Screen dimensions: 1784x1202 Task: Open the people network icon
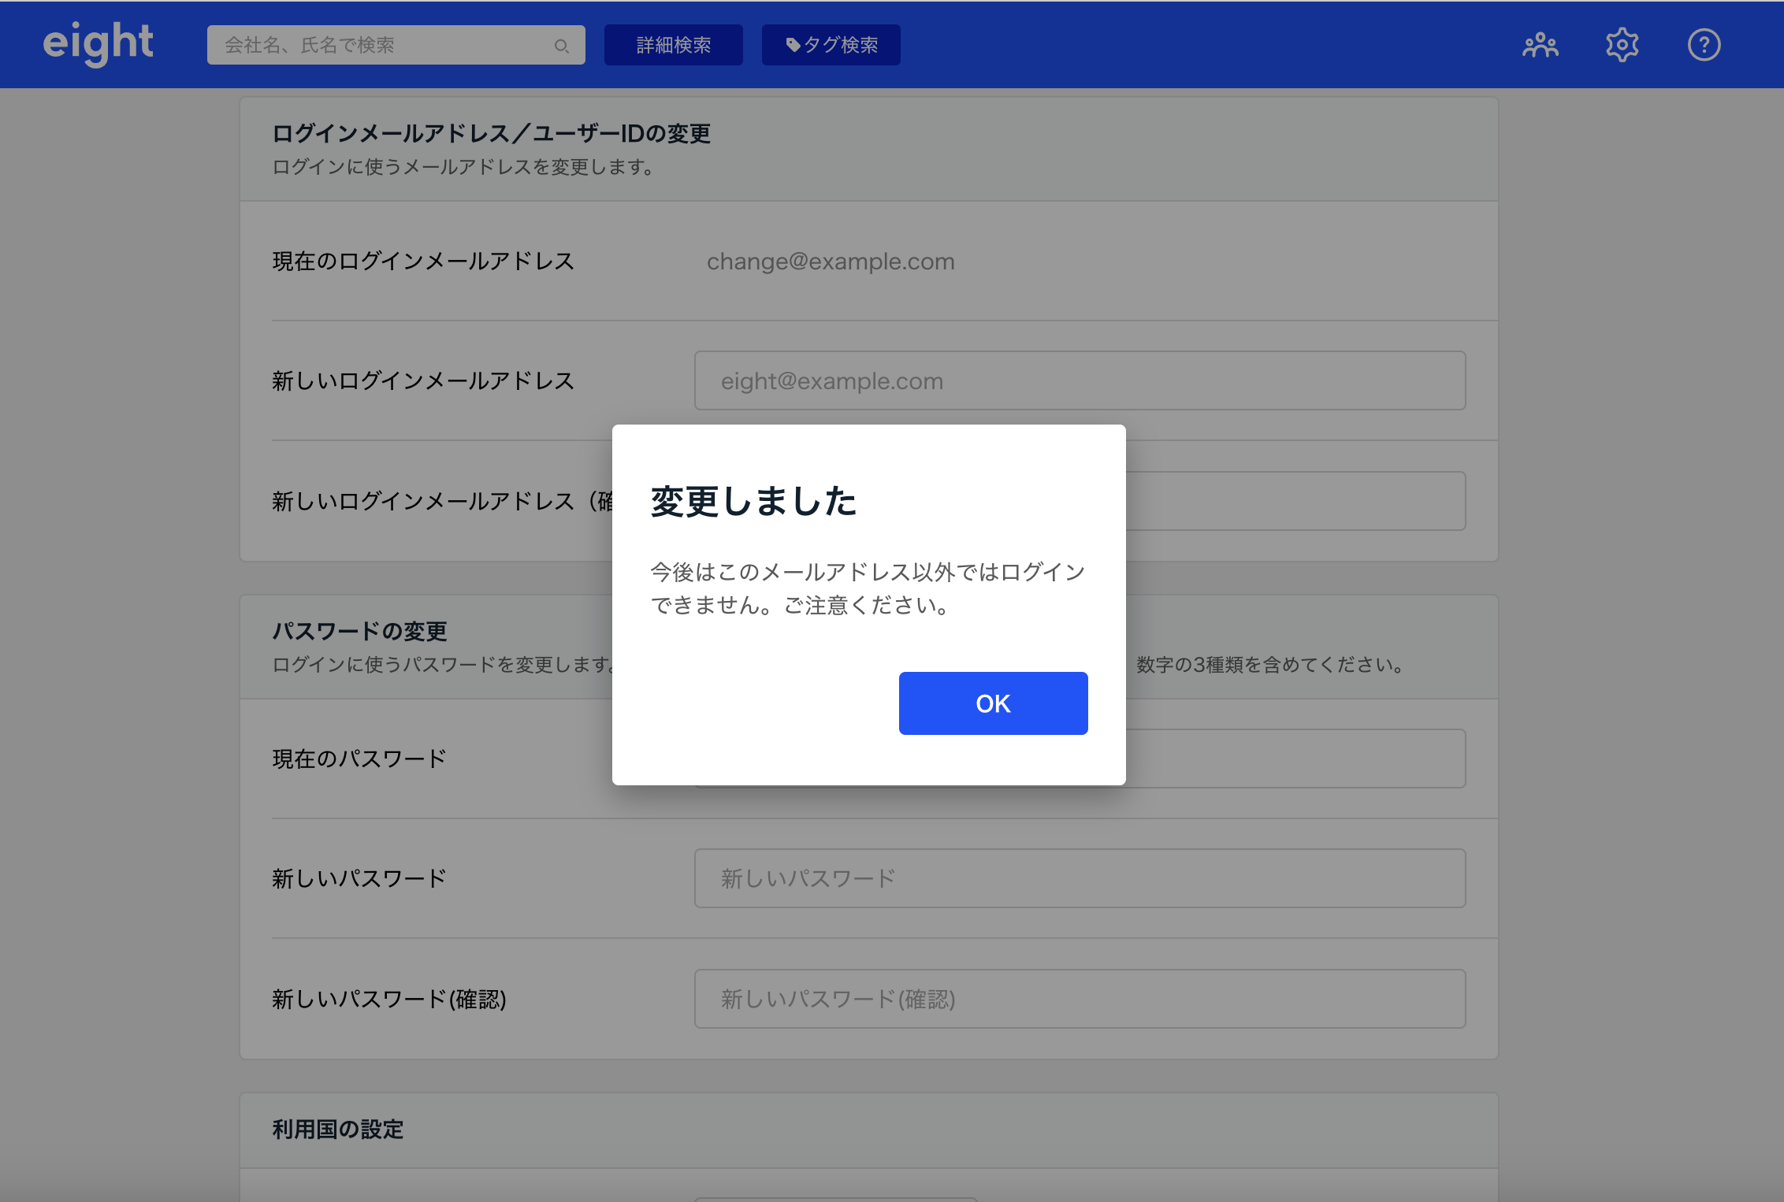click(x=1540, y=45)
